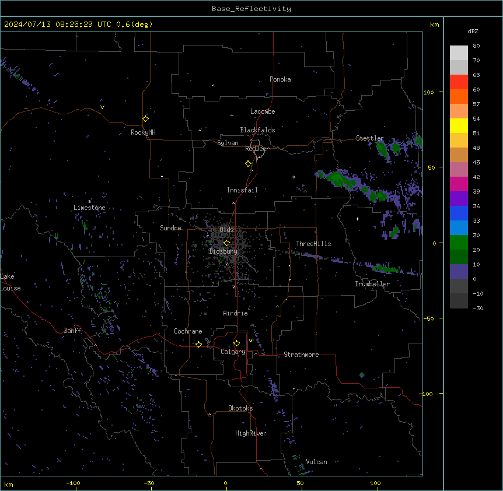Click the dBZ legend heading
The image size is (503, 491).
coord(473,31)
